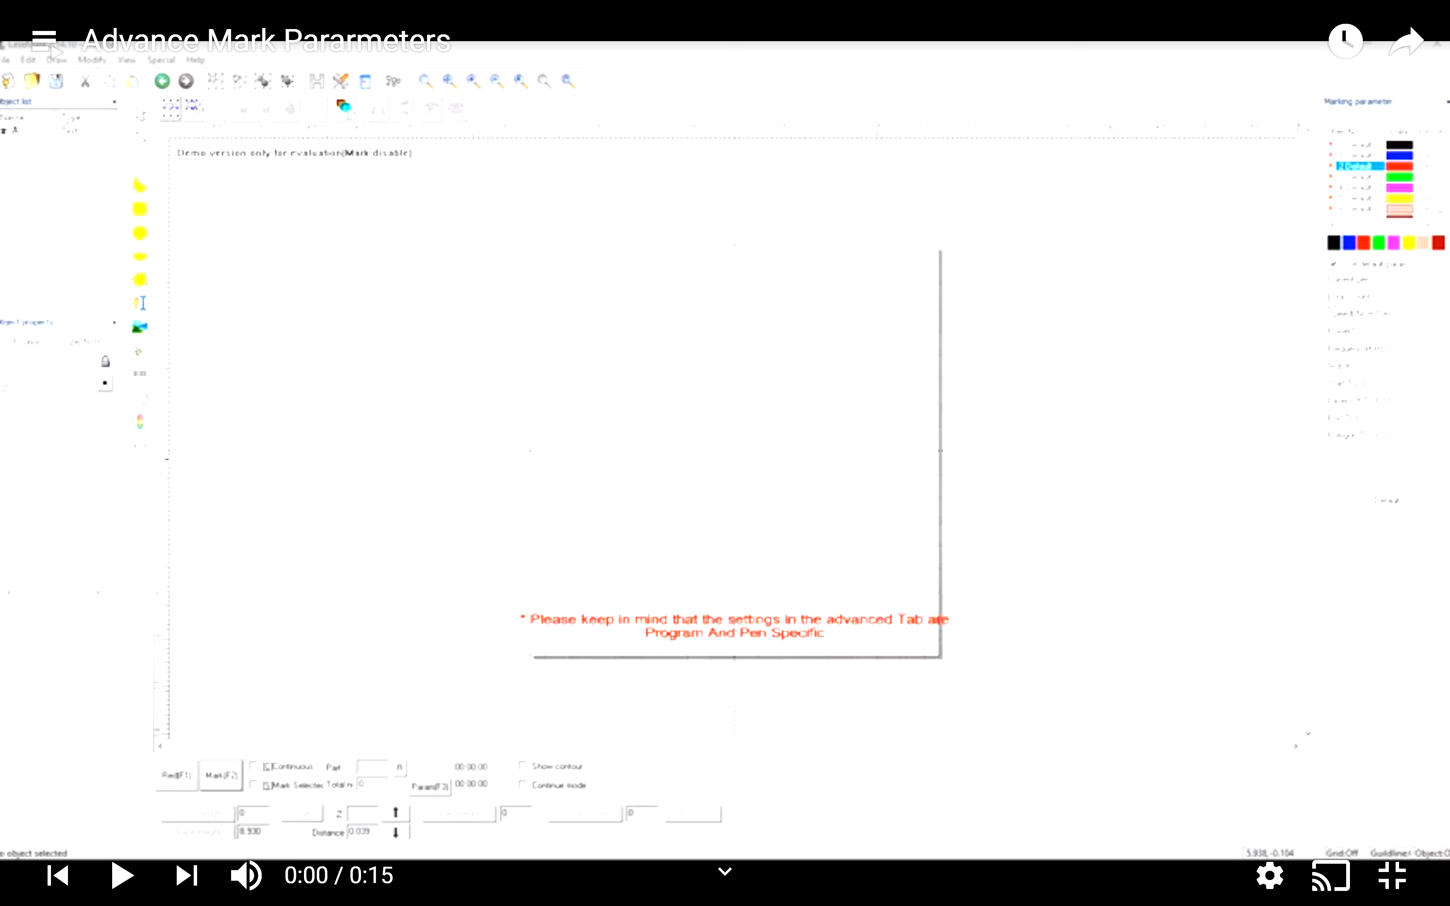Screen dimensions: 1450x906
Task: Click the first magnifier zoom icon
Action: pyautogui.click(x=426, y=81)
